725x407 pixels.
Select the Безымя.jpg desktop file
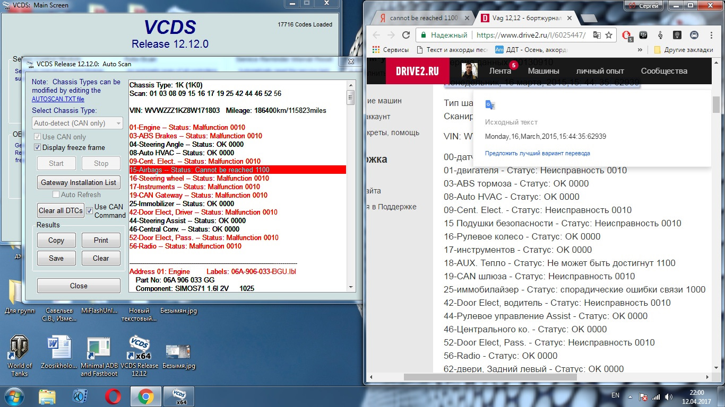coord(179,356)
